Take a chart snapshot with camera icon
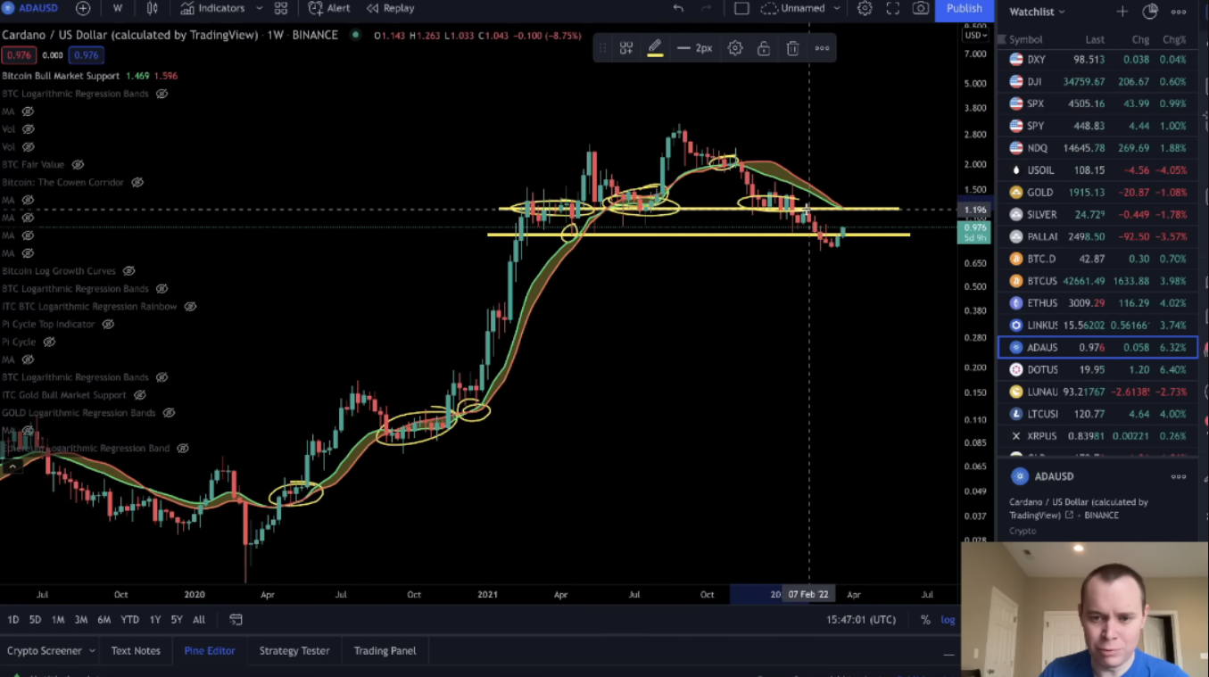The width and height of the screenshot is (1209, 677). [x=920, y=8]
